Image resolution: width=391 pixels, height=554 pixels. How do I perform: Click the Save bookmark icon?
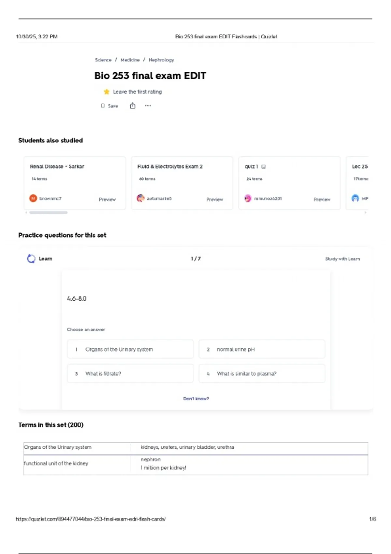103,106
